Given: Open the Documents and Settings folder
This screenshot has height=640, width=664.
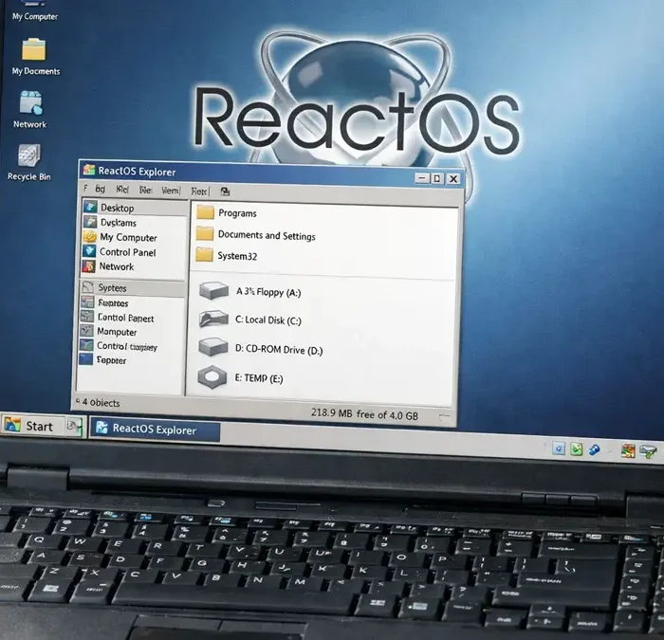Looking at the screenshot, I should tap(256, 234).
